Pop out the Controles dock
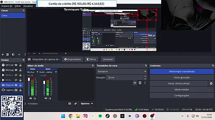This screenshot has width=215, height=120. click(x=213, y=66)
